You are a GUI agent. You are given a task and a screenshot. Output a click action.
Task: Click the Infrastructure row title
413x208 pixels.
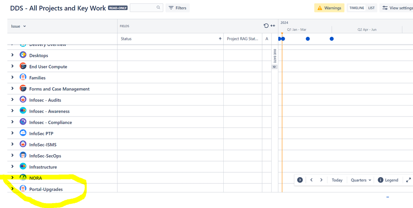[43, 167]
